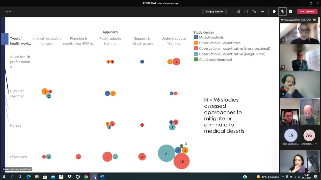
Task: Click the red 18 bubble for Physicians
Action: (182, 161)
